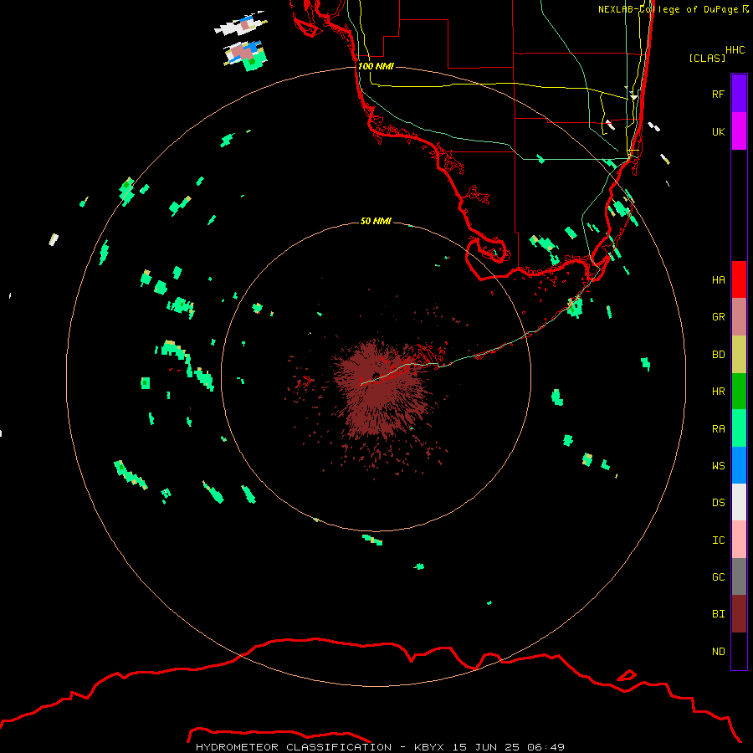Click the ND black legend swatch
The width and height of the screenshot is (753, 753).
pyautogui.click(x=739, y=651)
